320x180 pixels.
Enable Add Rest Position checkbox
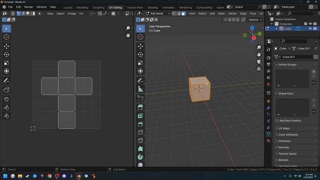click(277, 120)
